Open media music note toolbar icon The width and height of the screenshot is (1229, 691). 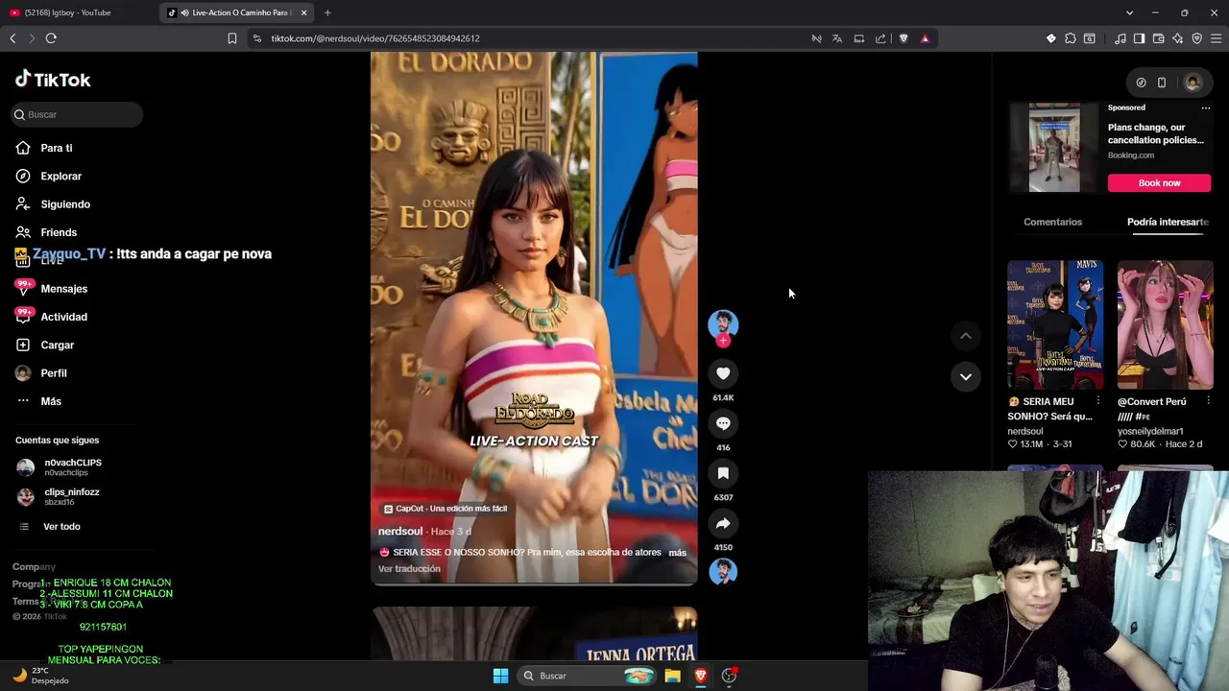click(1120, 38)
